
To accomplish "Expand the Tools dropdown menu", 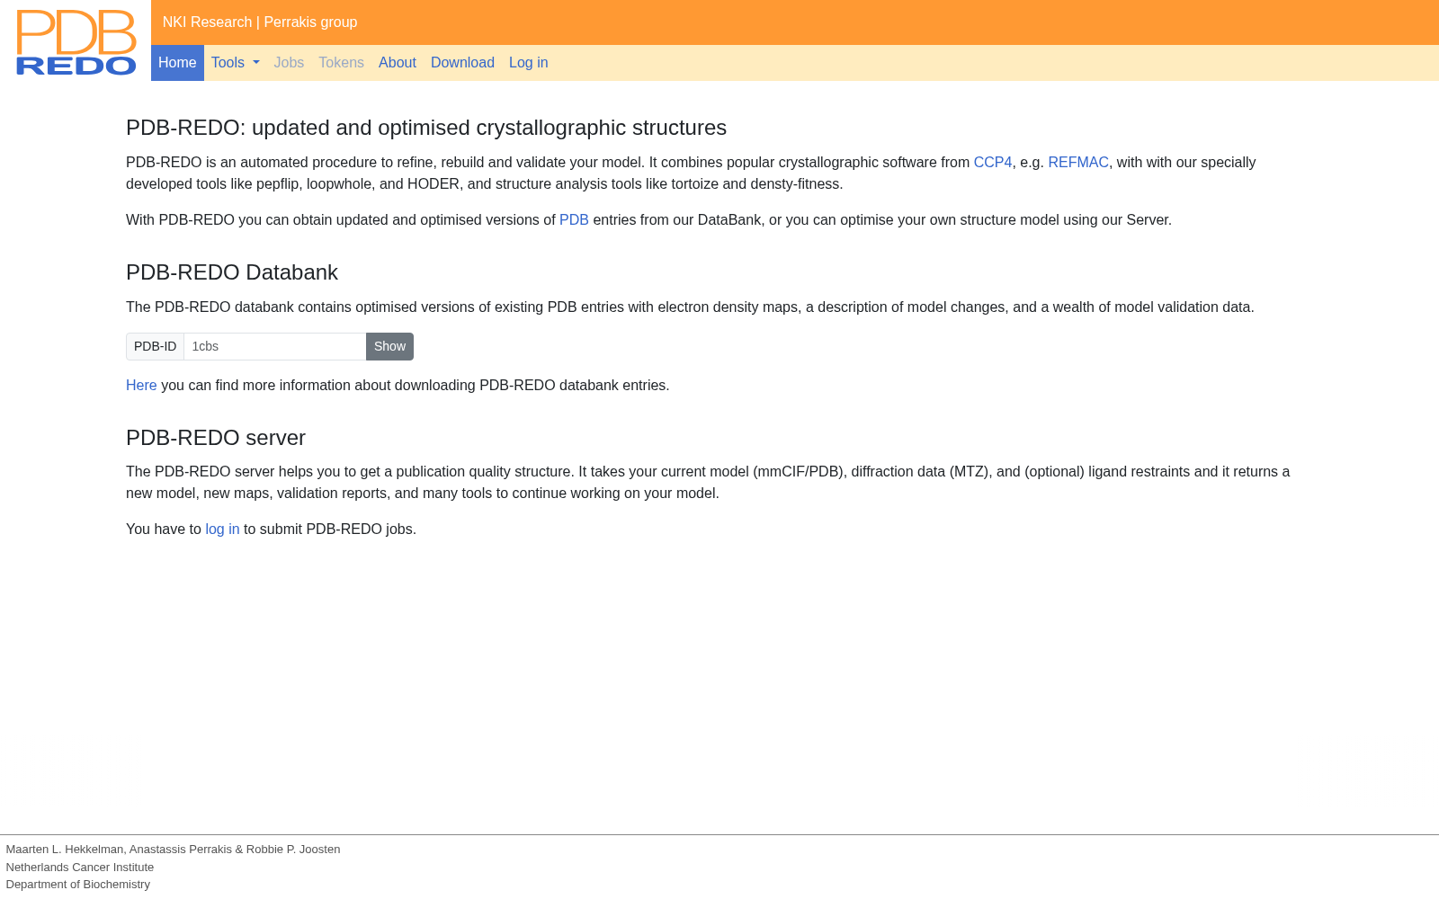I will point(236,63).
